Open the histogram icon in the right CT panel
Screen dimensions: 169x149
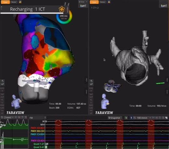[164, 6]
